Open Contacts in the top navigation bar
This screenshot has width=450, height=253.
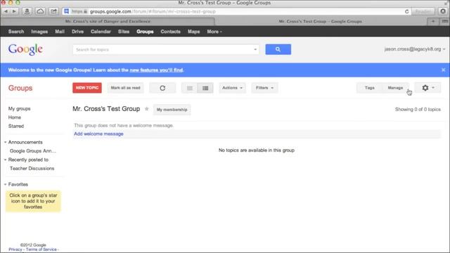point(170,32)
